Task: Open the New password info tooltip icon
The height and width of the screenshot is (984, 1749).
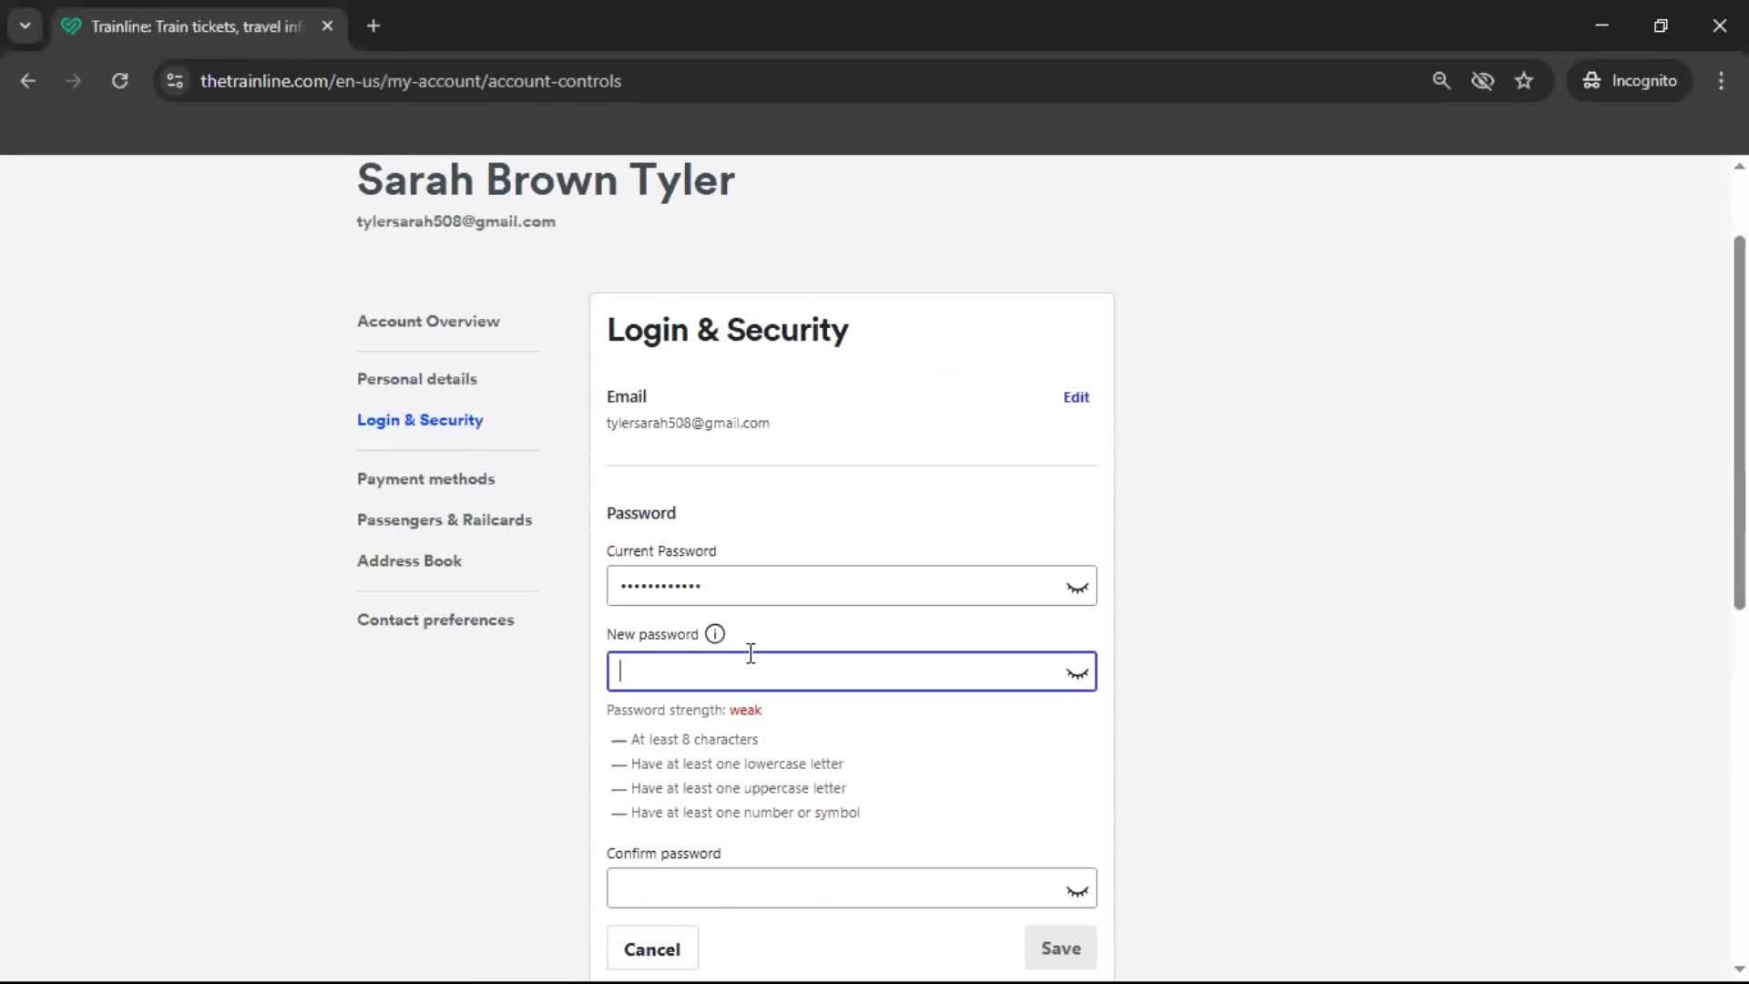Action: [x=714, y=633]
